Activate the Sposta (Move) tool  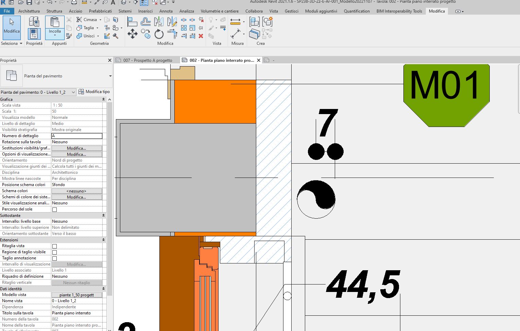[x=133, y=34]
